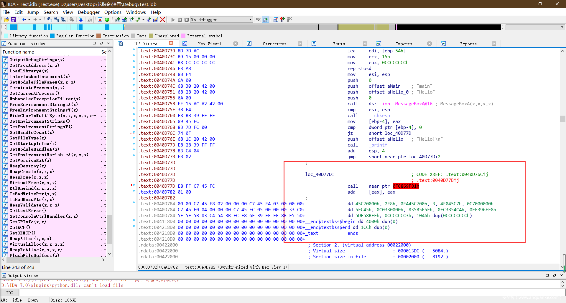
Task: Close the Functions window panel
Action: point(108,43)
